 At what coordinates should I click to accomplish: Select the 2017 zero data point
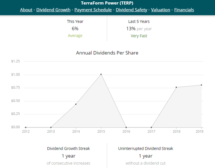151,127
